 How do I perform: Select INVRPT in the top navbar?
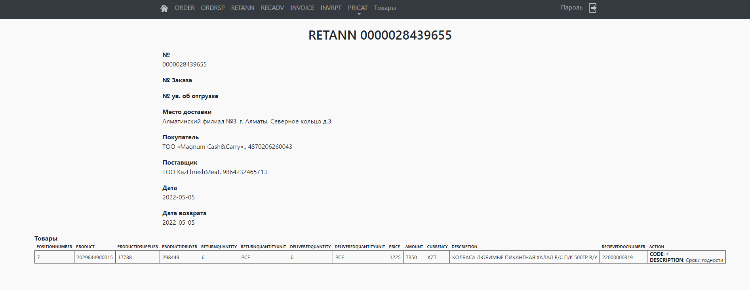(x=331, y=8)
